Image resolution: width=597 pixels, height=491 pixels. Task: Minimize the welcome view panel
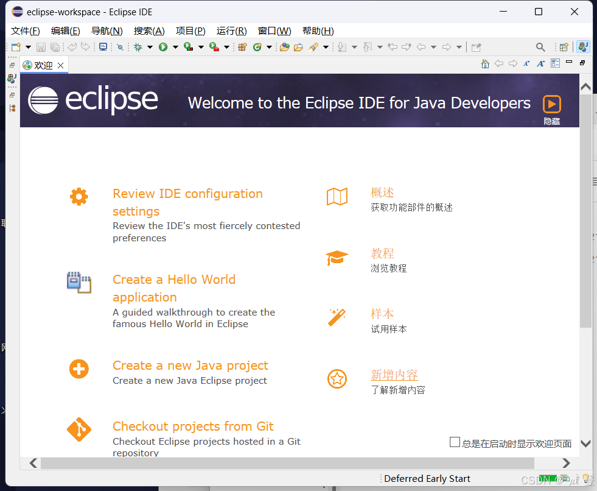pos(569,62)
